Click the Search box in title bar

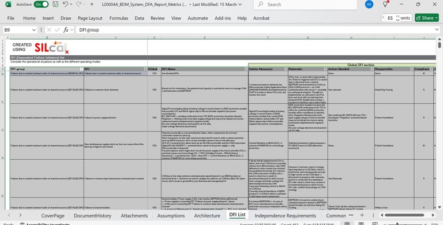(x=305, y=5)
